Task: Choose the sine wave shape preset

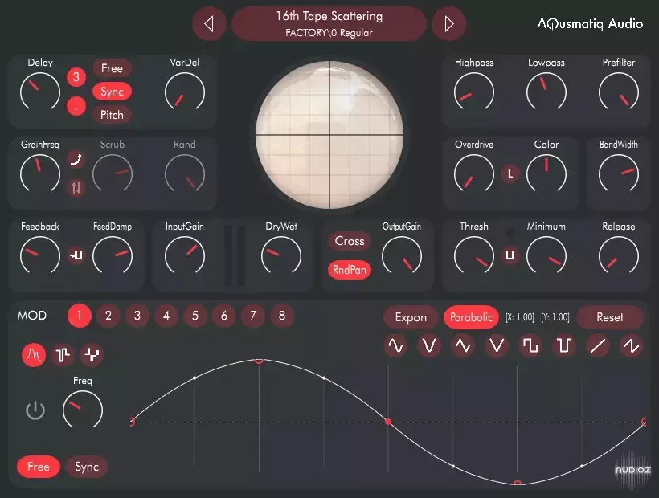Action: point(395,345)
